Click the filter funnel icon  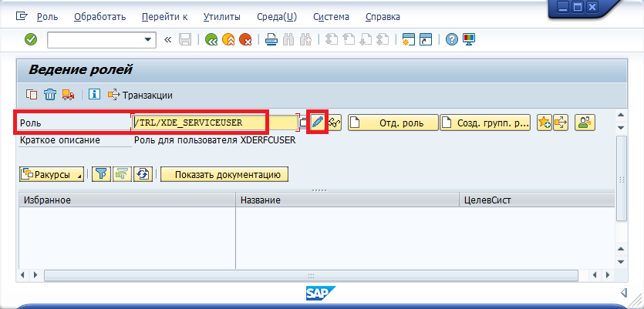pyautogui.click(x=100, y=174)
